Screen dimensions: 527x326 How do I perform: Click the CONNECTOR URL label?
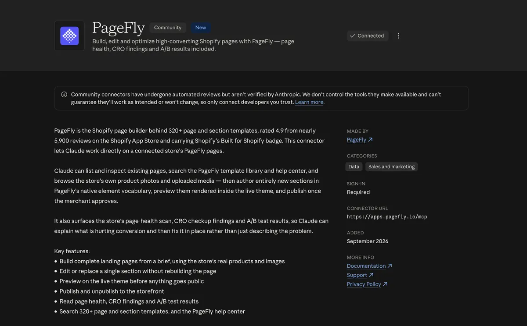point(368,209)
